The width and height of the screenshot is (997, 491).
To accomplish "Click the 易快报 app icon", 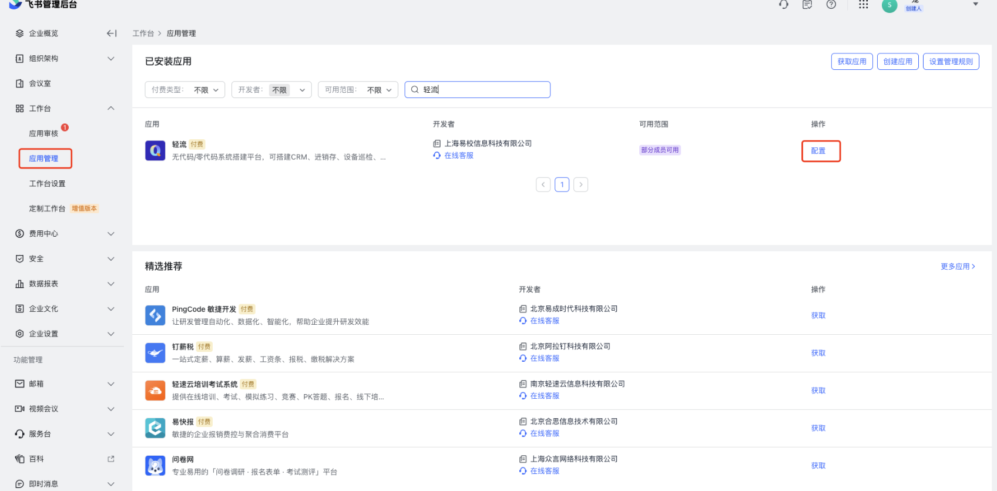I will (155, 428).
